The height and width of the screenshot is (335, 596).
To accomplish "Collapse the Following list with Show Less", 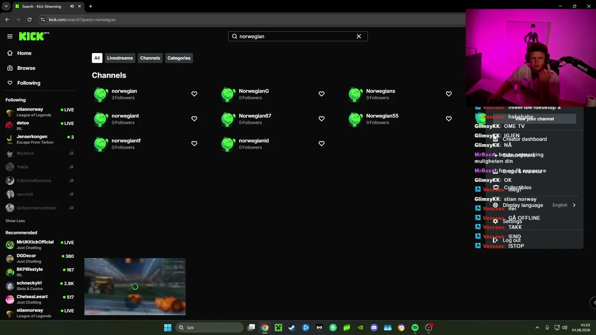I will (x=15, y=221).
